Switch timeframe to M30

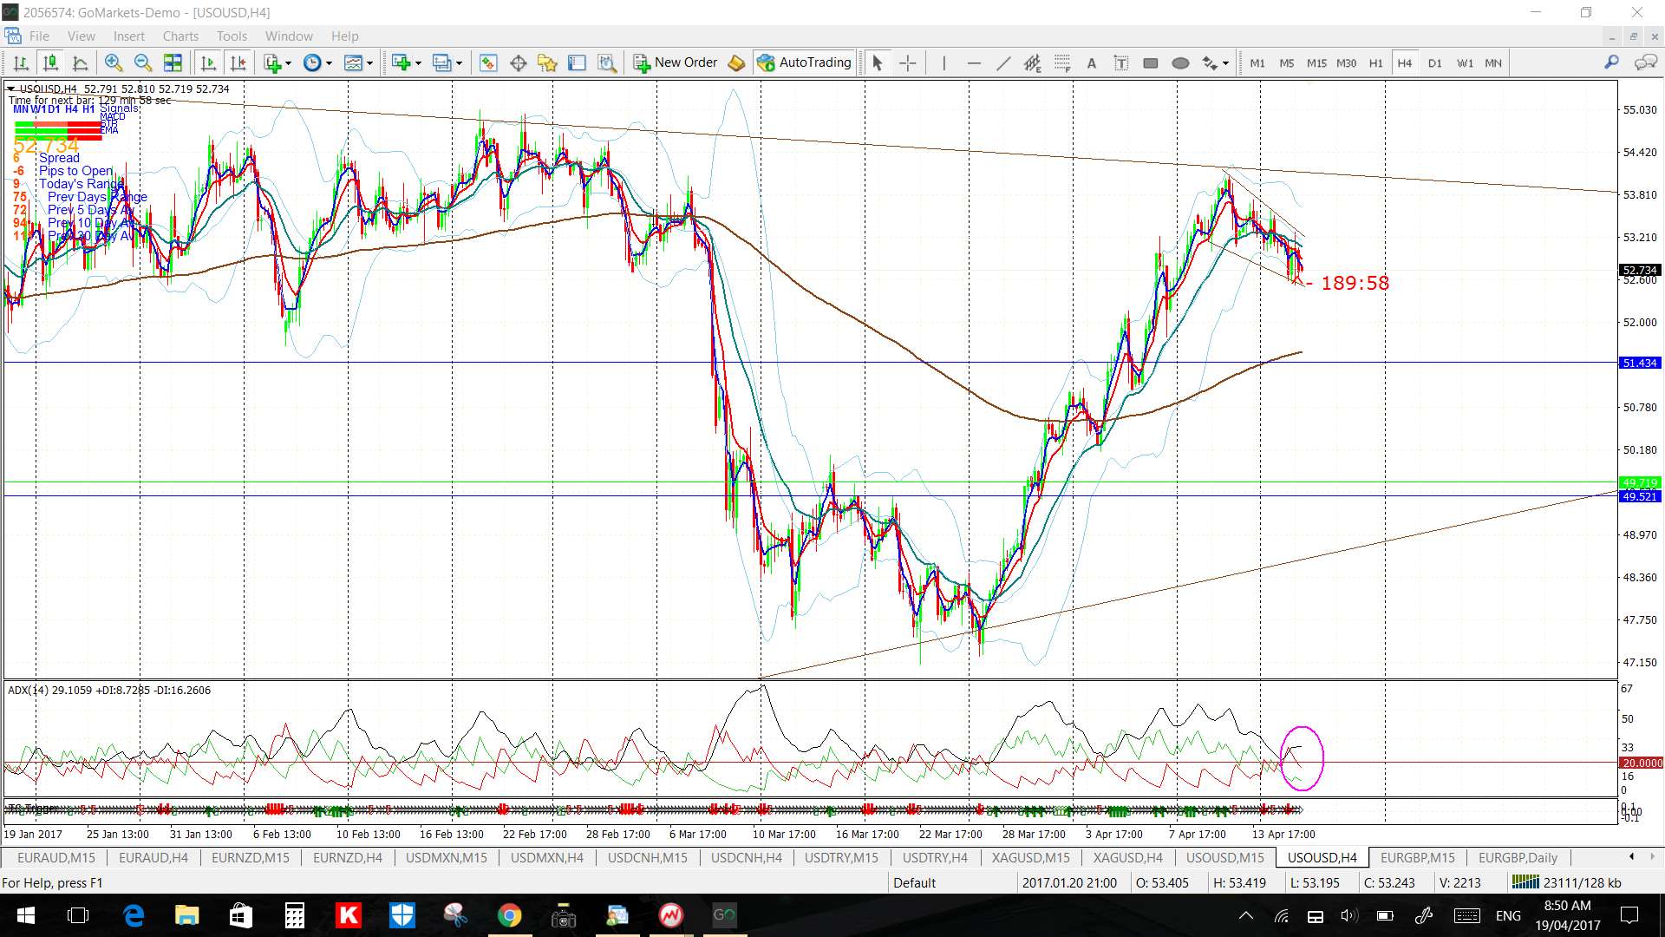tap(1346, 62)
